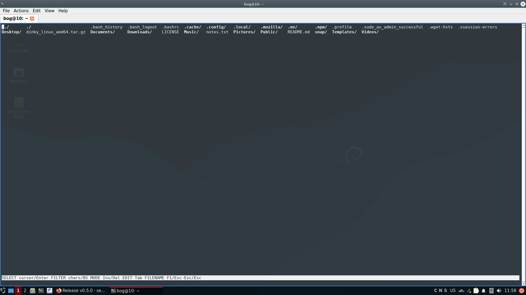
Task: Click the scrollbar up arrow
Action: pyautogui.click(x=523, y=25)
